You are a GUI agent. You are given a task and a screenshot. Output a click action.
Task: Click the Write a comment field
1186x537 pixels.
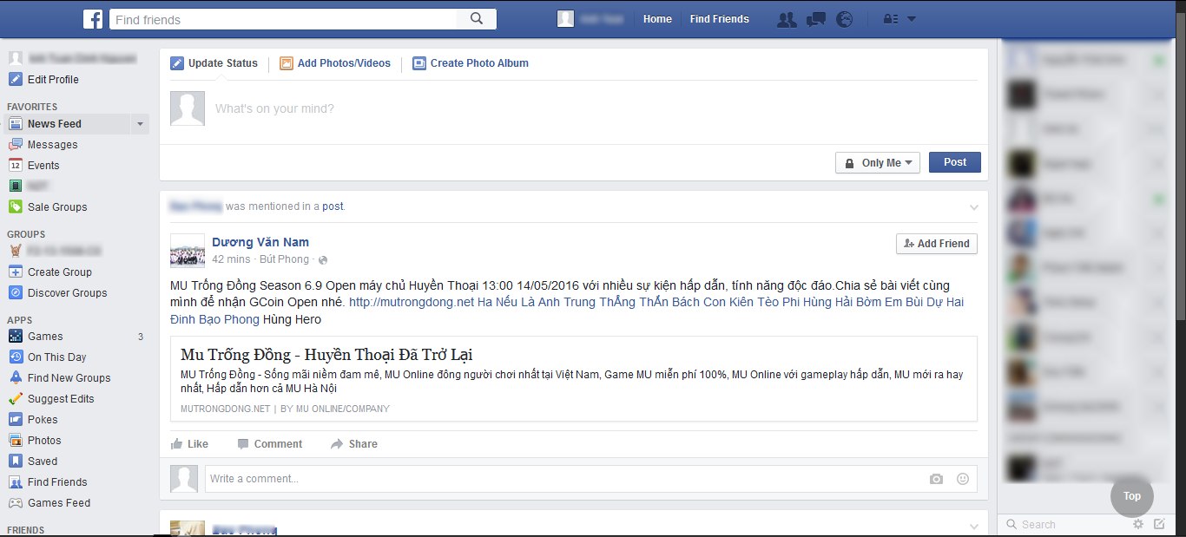pyautogui.click(x=564, y=479)
